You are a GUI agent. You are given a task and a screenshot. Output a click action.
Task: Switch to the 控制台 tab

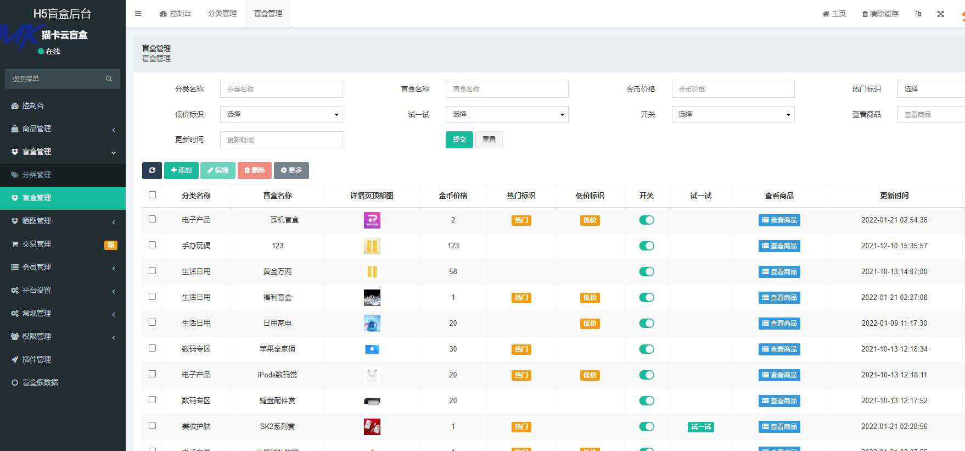click(175, 14)
